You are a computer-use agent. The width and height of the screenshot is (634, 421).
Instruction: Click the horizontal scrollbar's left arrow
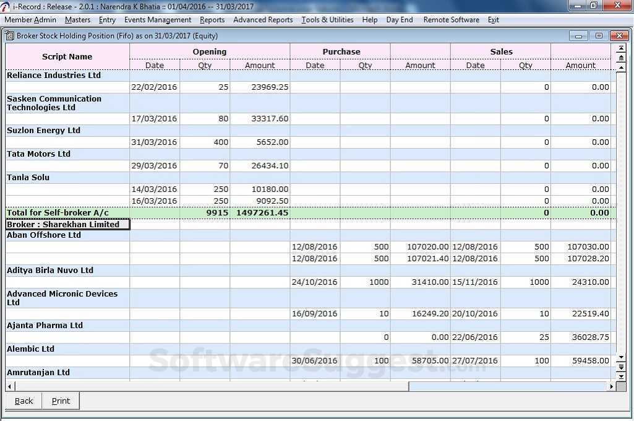[x=10, y=386]
